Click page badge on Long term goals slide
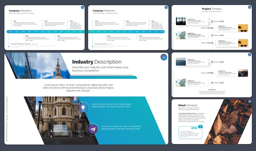This screenshot has height=151, width=256. coord(166,7)
